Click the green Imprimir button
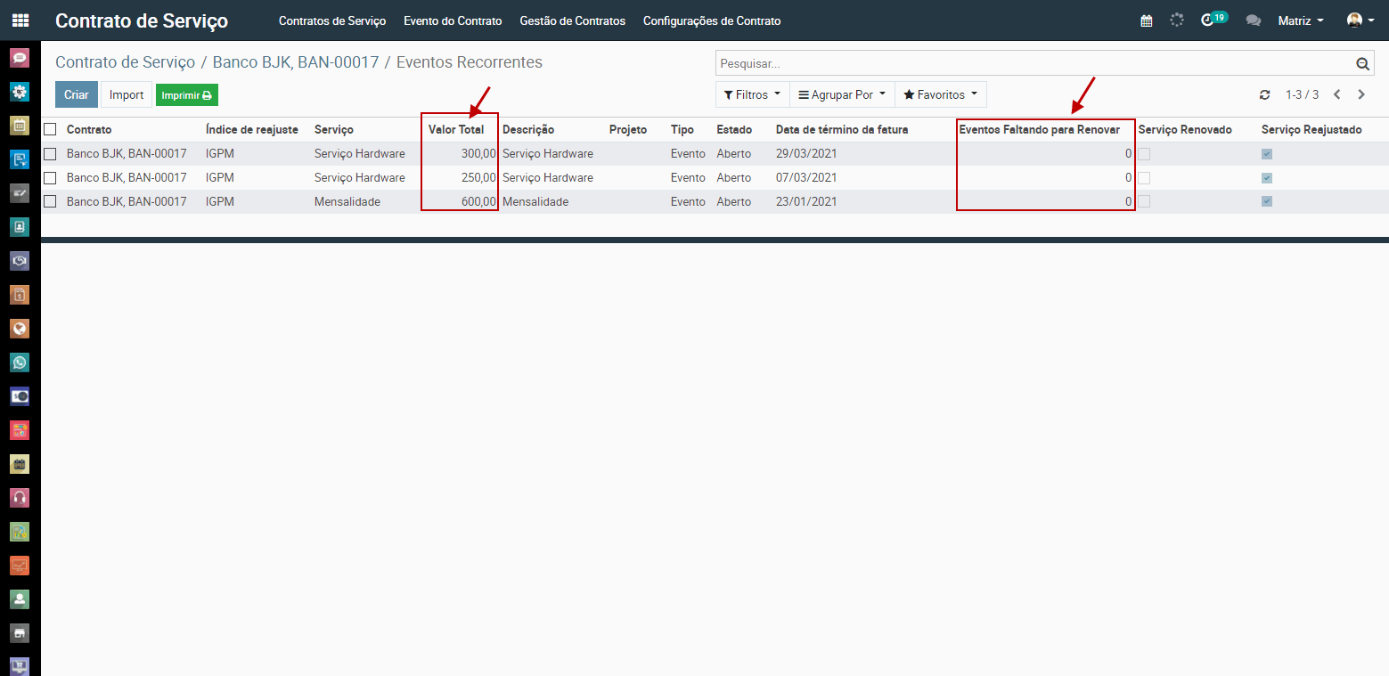This screenshot has height=676, width=1389. click(186, 95)
